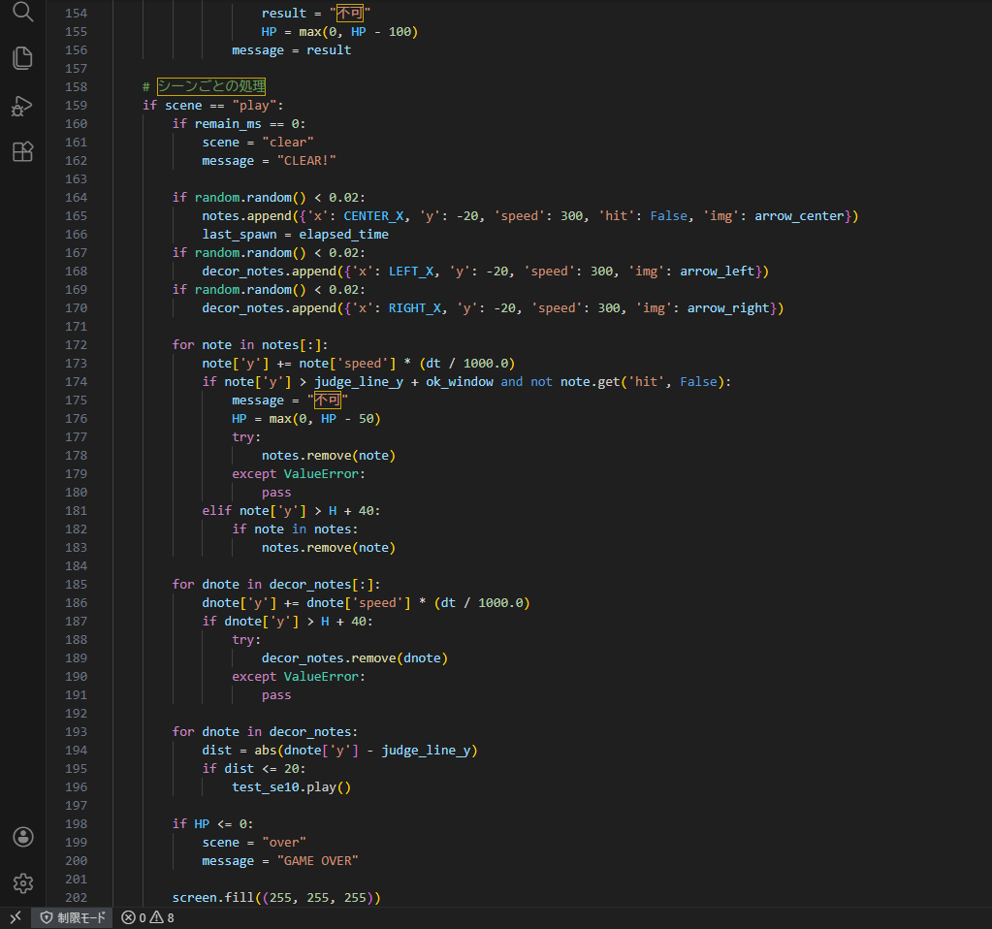The image size is (992, 929).
Task: Open the Search view in the activity bar
Action: pyautogui.click(x=22, y=13)
